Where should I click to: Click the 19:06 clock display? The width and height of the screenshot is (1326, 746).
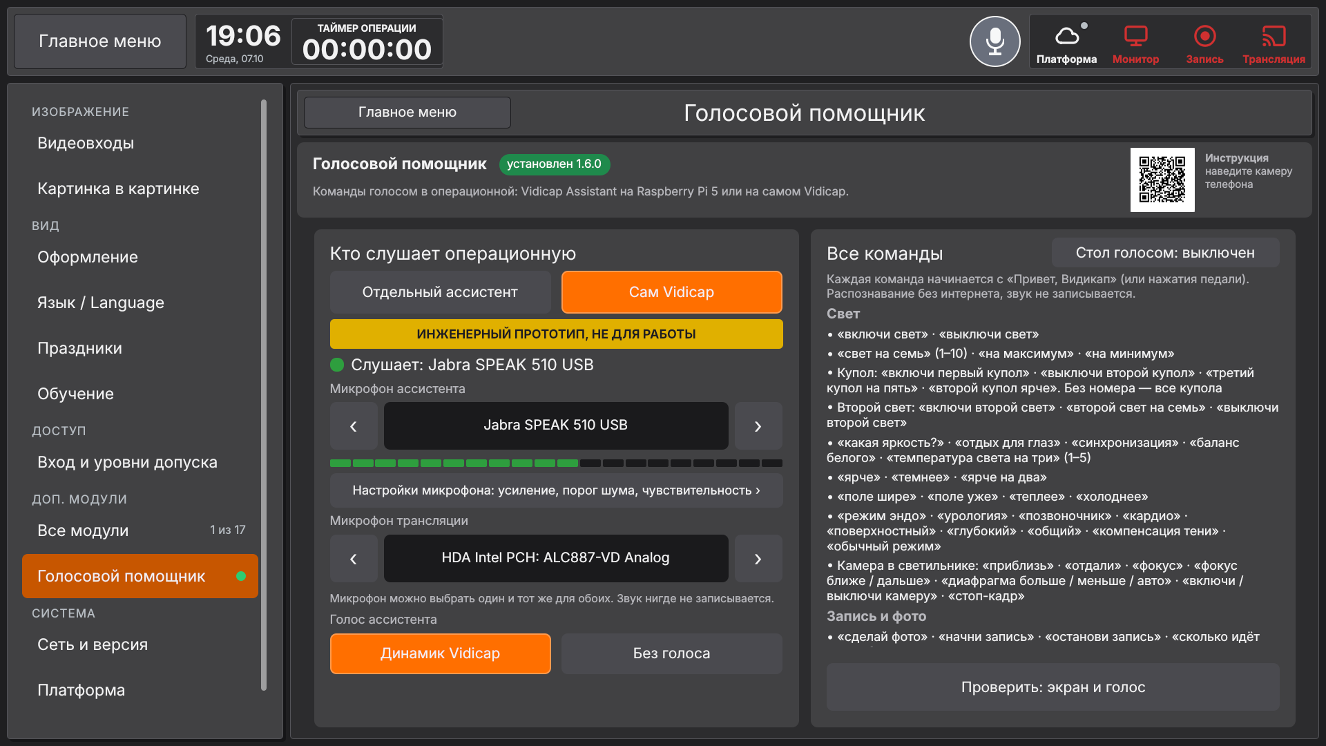(243, 36)
